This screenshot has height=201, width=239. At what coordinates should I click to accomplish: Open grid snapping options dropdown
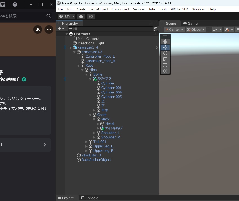click(232, 29)
